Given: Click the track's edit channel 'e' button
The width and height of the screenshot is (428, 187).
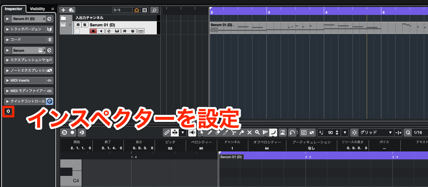Looking at the screenshot, I should [x=109, y=31].
